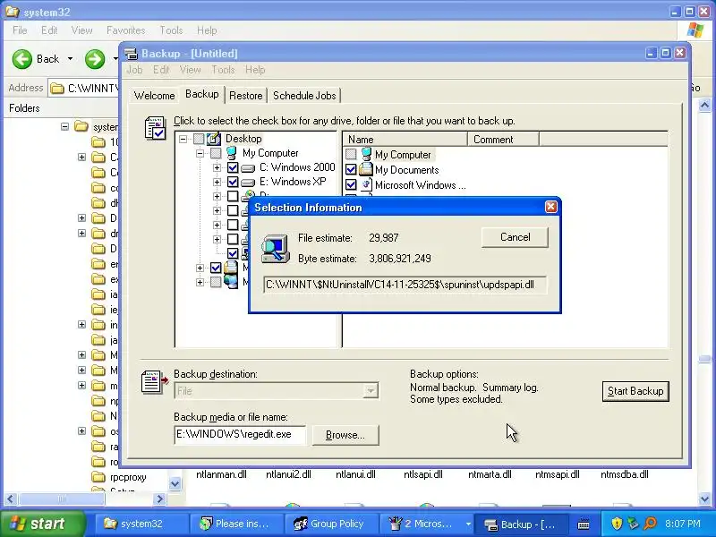716x537 pixels.
Task: Expand the E: Windows XP drive node
Action: tap(217, 183)
